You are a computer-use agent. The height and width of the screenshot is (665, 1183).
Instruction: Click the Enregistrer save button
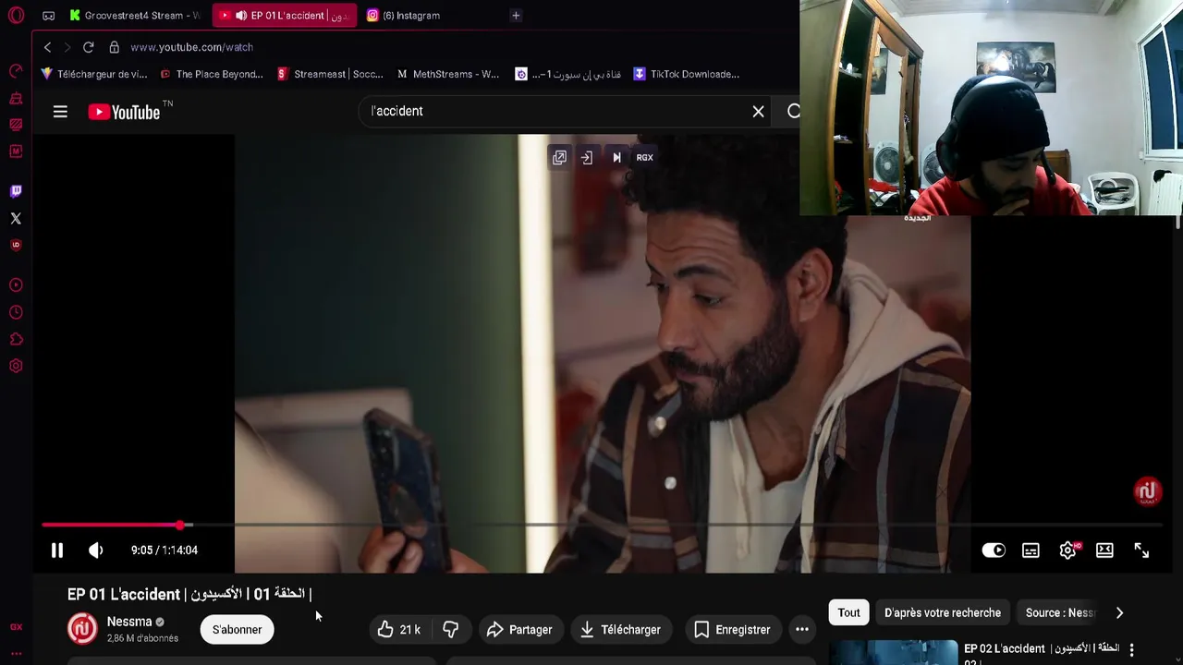pos(732,630)
